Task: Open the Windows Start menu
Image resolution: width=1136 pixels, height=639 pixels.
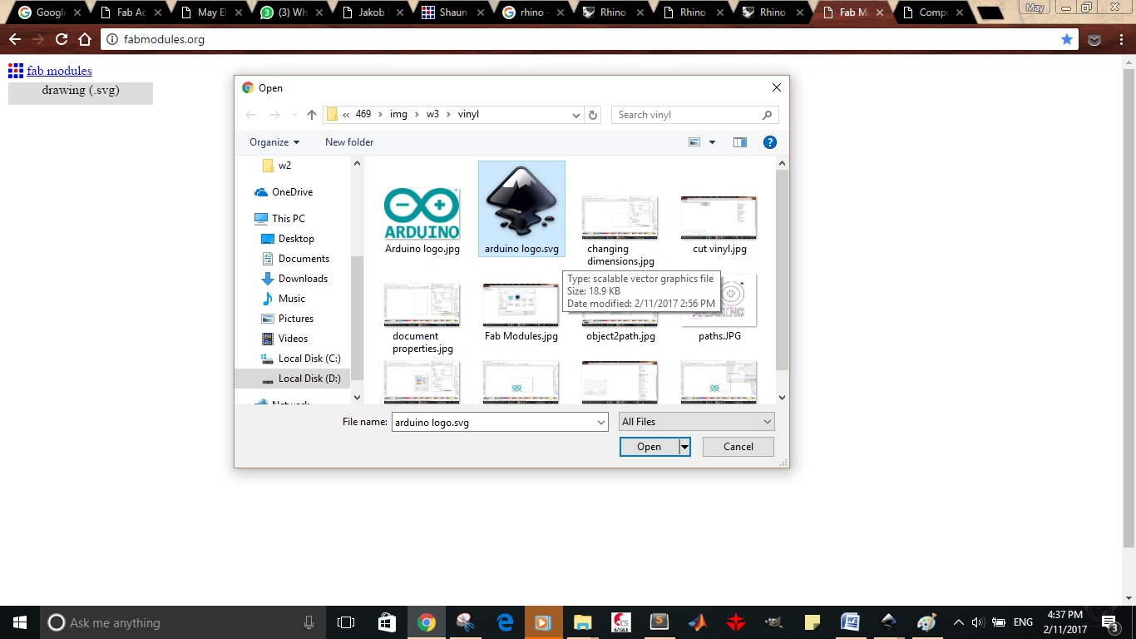Action: 19,622
